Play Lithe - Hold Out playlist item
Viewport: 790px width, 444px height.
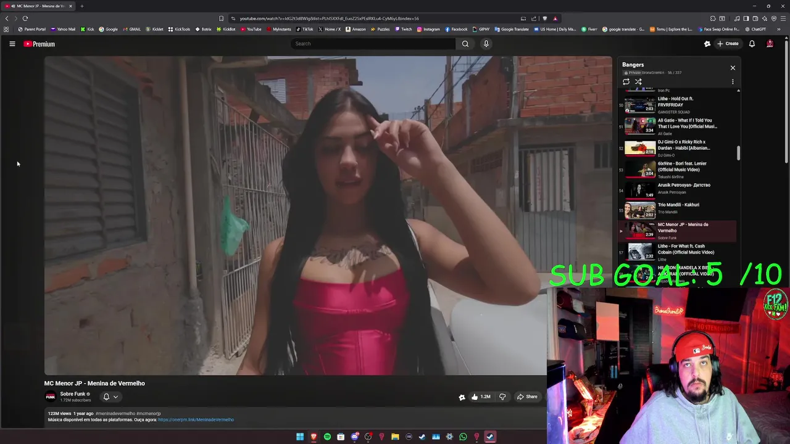[x=678, y=105]
